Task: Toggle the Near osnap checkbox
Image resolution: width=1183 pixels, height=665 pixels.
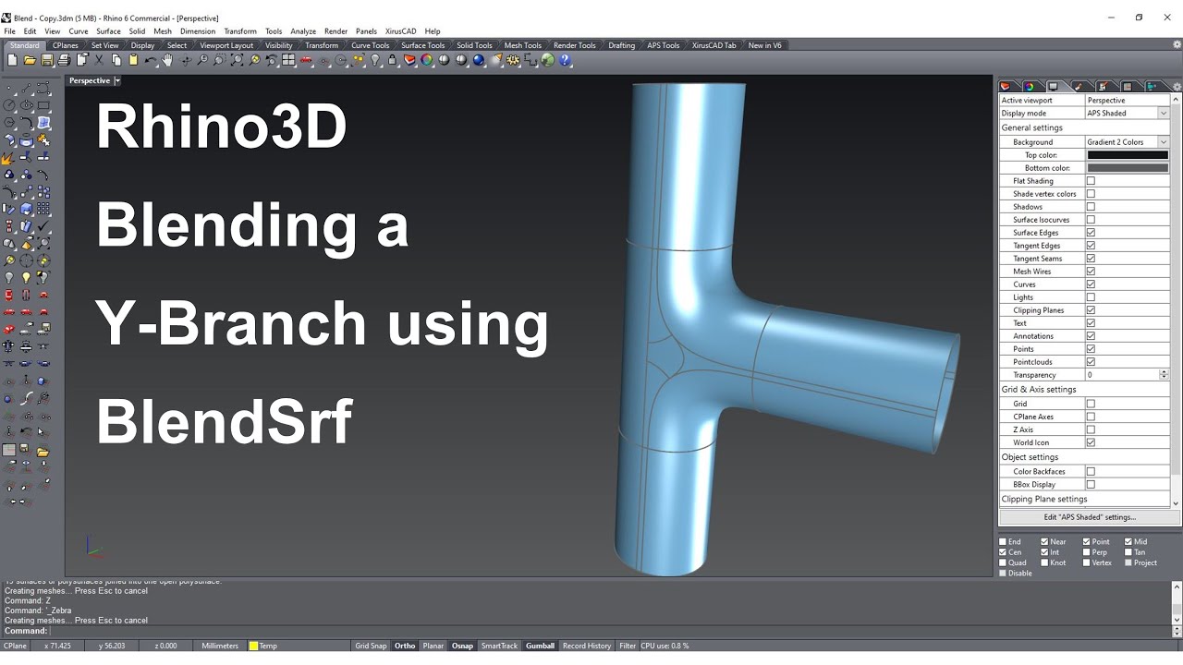Action: click(x=1044, y=542)
